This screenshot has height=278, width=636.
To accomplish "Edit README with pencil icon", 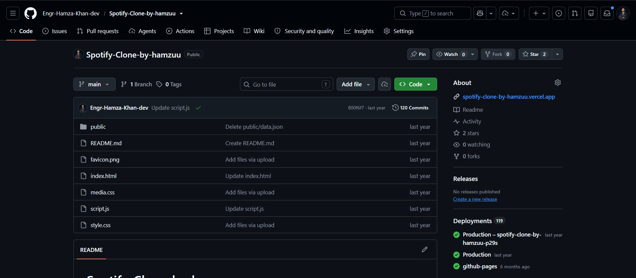I will point(424,250).
